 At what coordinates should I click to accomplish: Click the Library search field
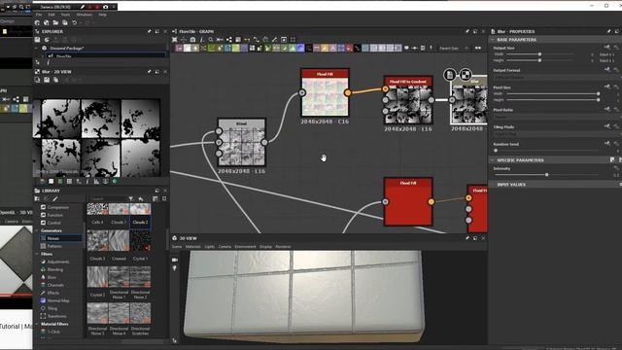[107, 198]
